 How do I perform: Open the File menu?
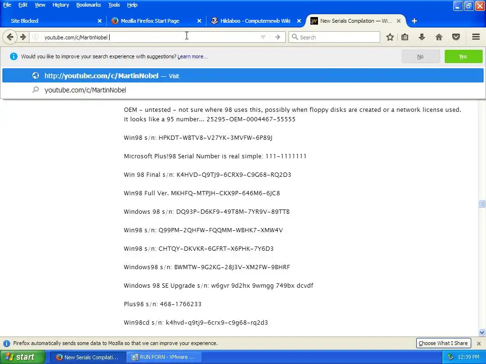click(x=7, y=5)
